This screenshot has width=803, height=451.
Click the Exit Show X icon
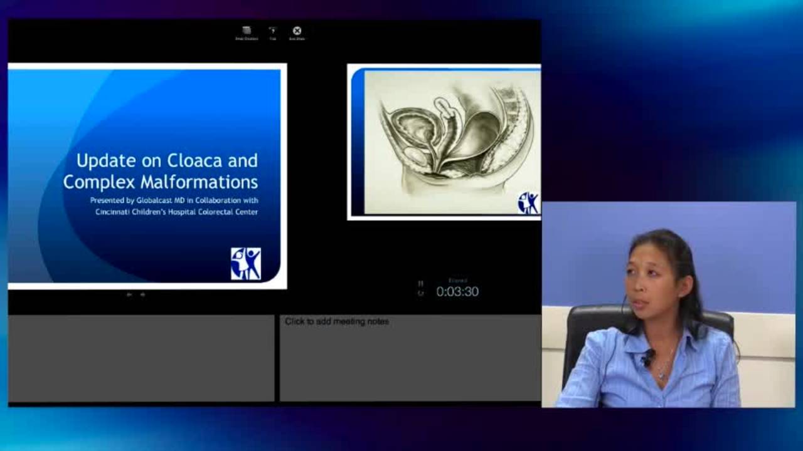click(x=297, y=29)
